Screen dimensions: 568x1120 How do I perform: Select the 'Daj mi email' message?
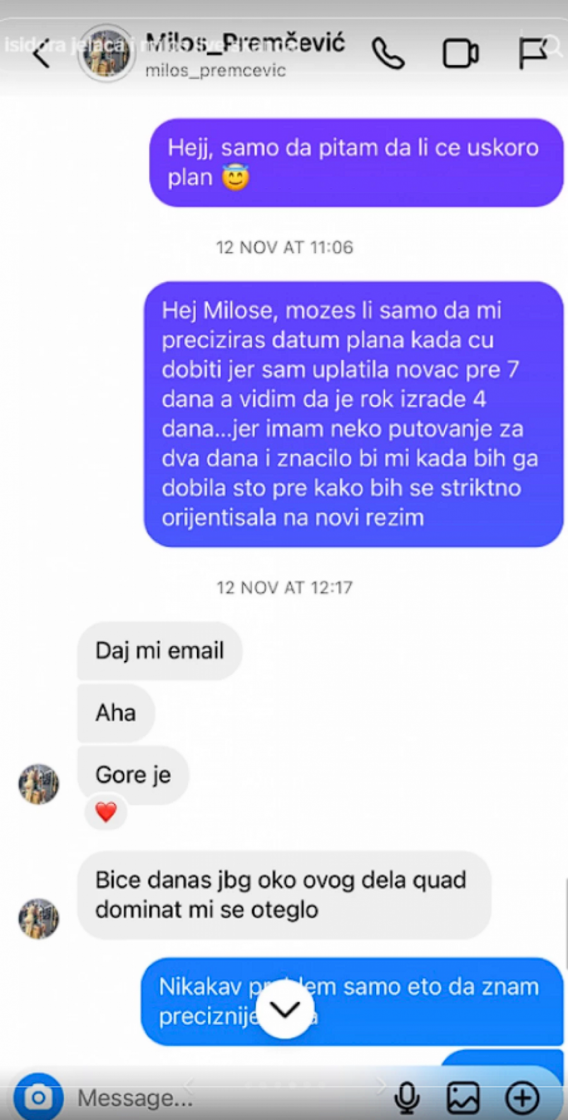tap(160, 651)
